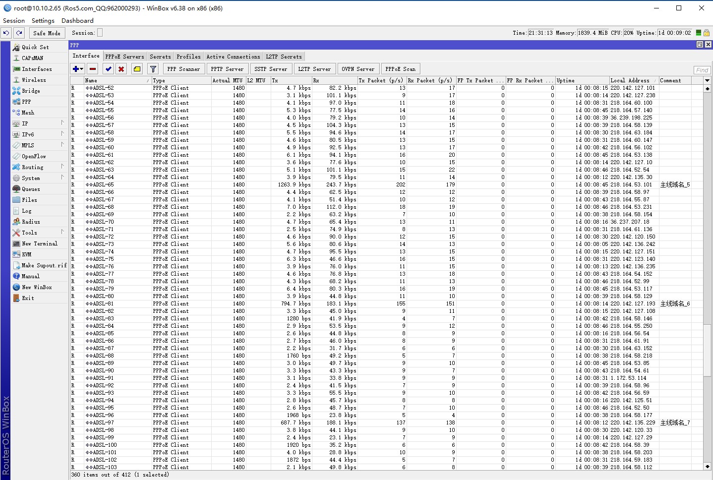713x480 pixels.
Task: Expand the Routing submenu
Action: tap(39, 167)
